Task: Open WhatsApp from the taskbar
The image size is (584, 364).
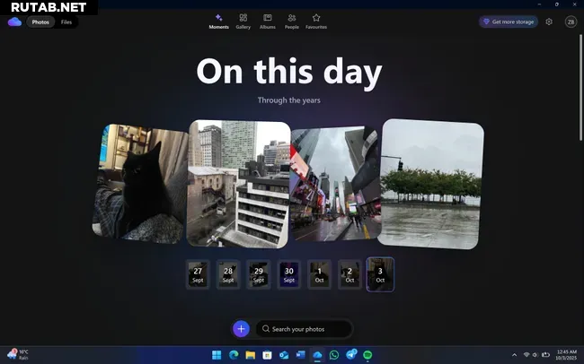Action: (333, 355)
